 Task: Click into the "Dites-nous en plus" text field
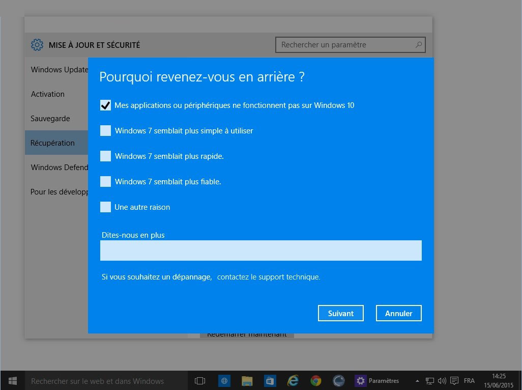point(260,250)
